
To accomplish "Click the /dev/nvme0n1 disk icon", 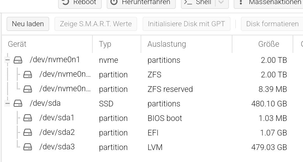I will pyautogui.click(x=18, y=60).
